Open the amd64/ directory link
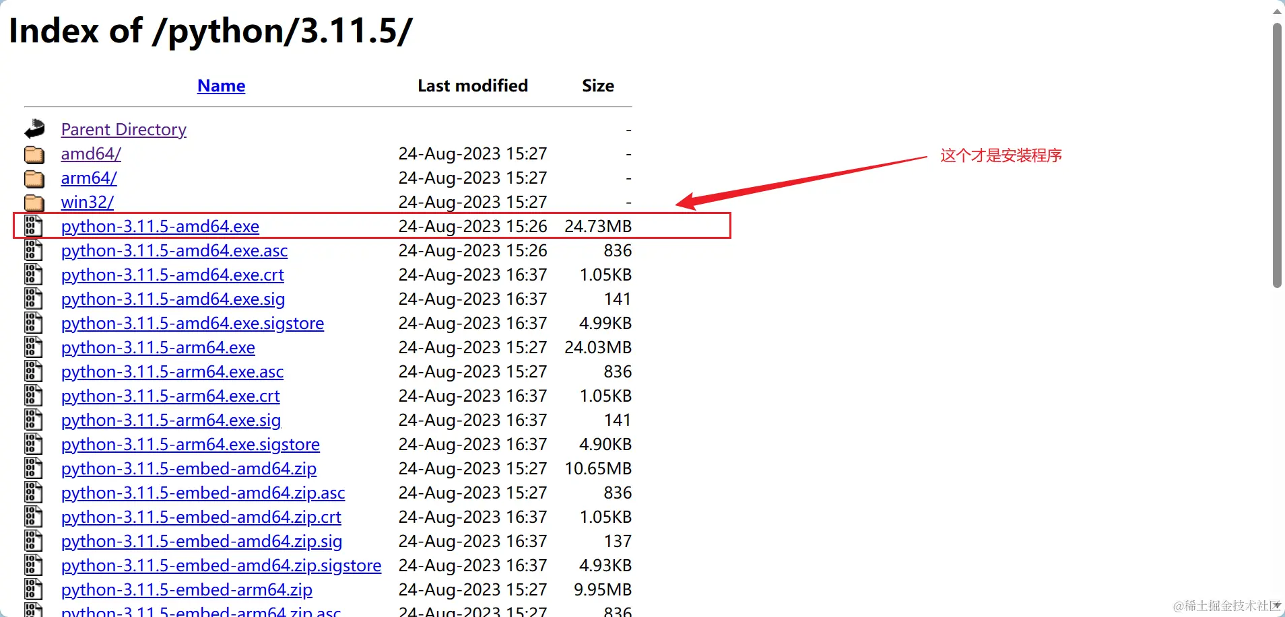 point(91,153)
